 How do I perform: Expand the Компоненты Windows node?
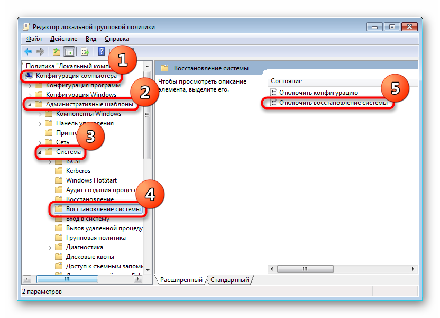[x=40, y=114]
